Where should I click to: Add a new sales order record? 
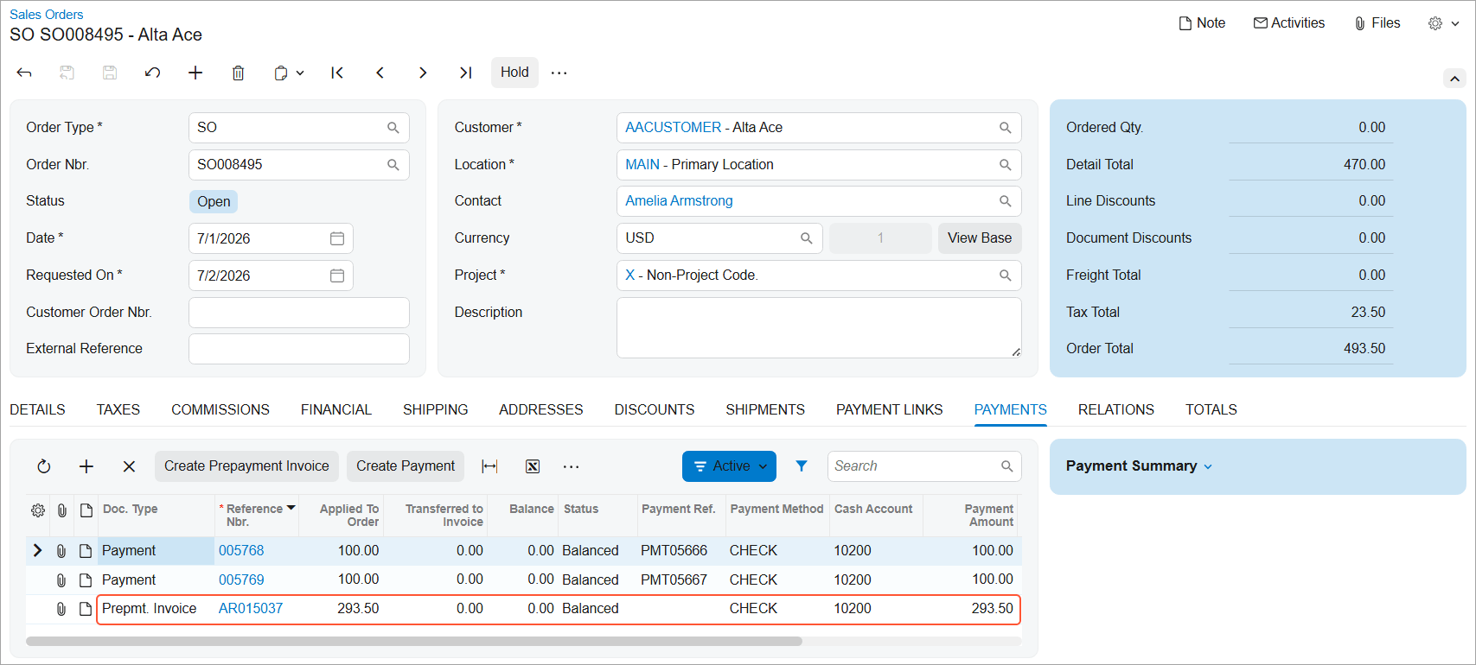point(195,73)
